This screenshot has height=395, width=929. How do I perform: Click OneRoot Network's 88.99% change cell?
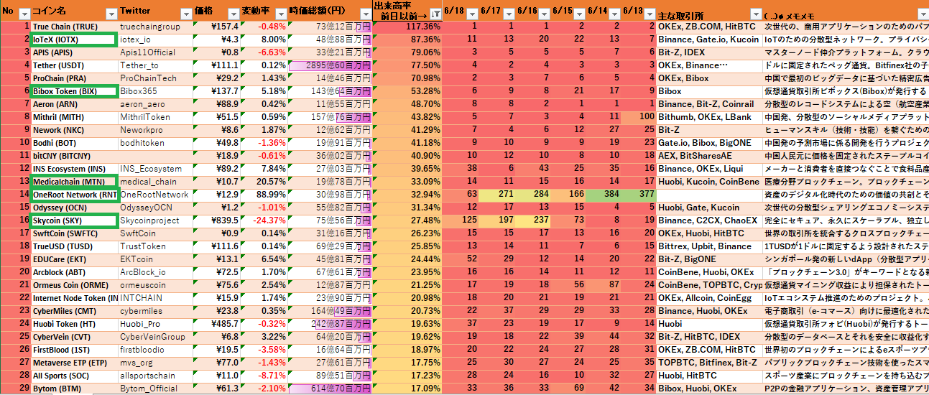(x=265, y=195)
